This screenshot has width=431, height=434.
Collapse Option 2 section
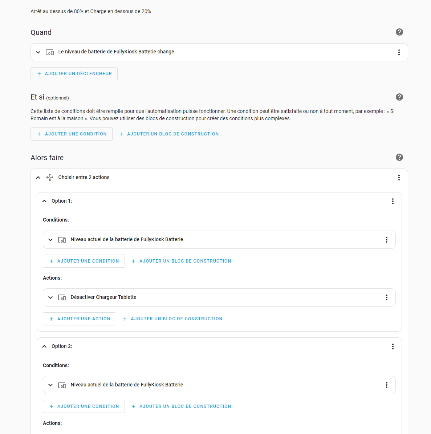(x=44, y=346)
